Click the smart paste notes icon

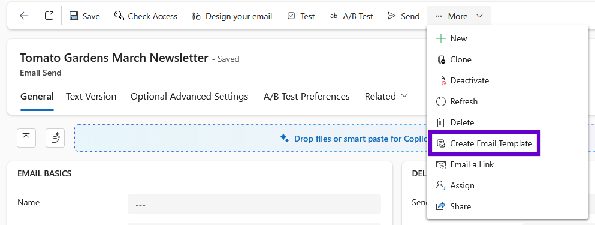(x=55, y=137)
